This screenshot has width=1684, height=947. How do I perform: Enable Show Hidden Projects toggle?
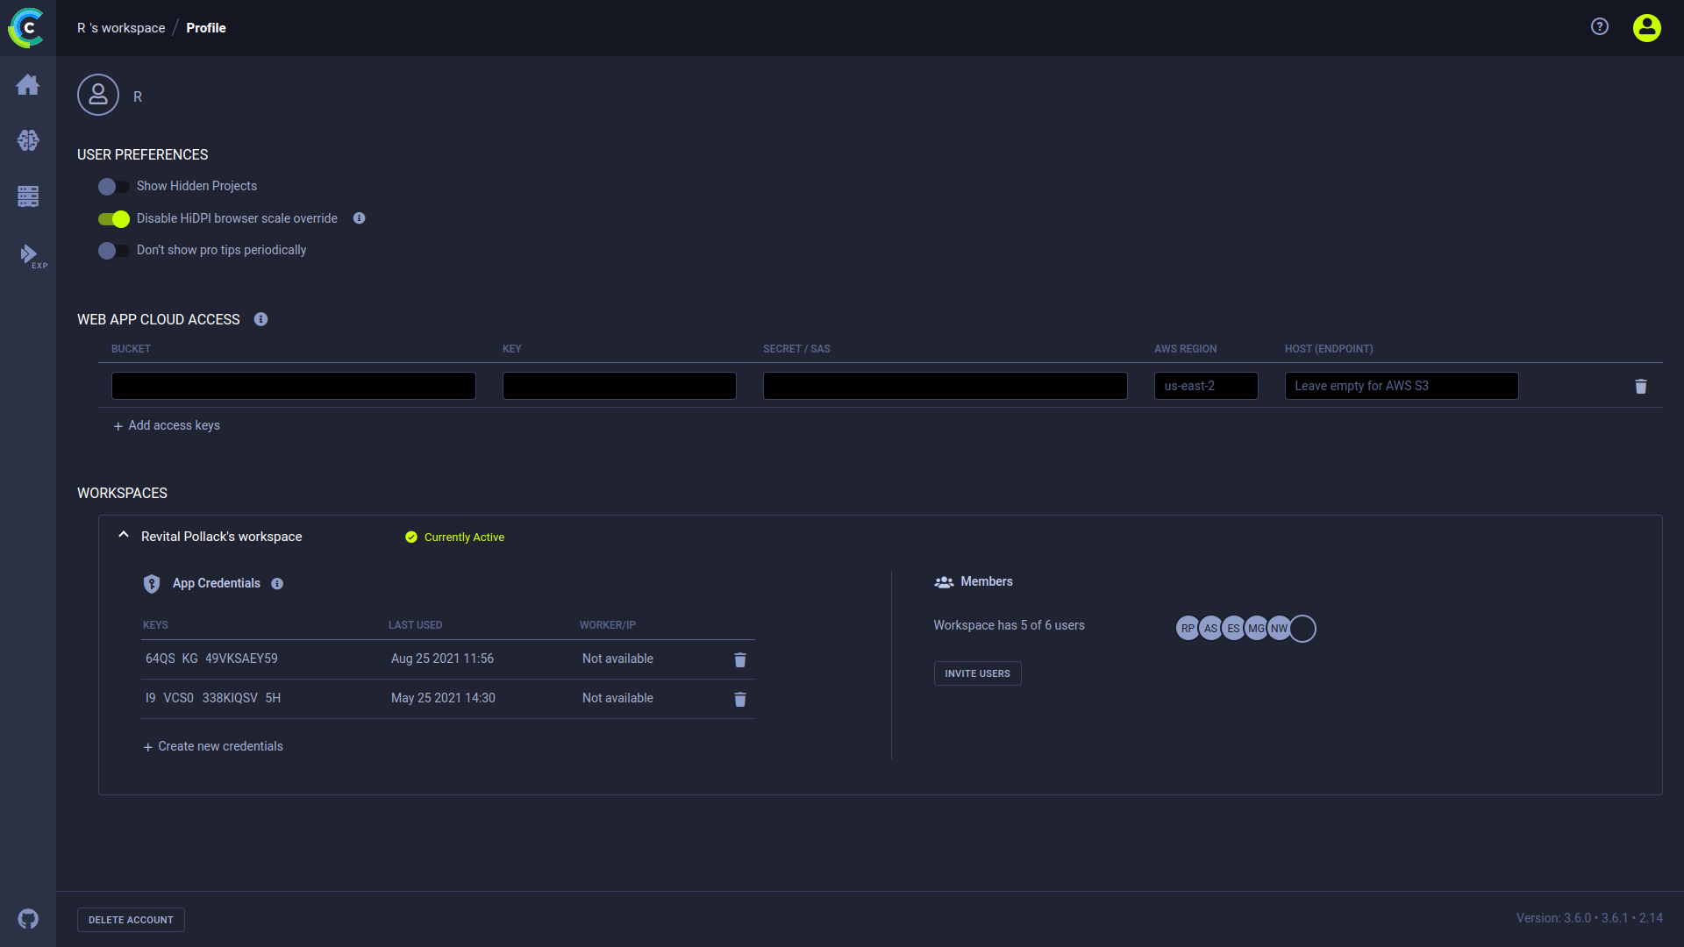click(113, 187)
